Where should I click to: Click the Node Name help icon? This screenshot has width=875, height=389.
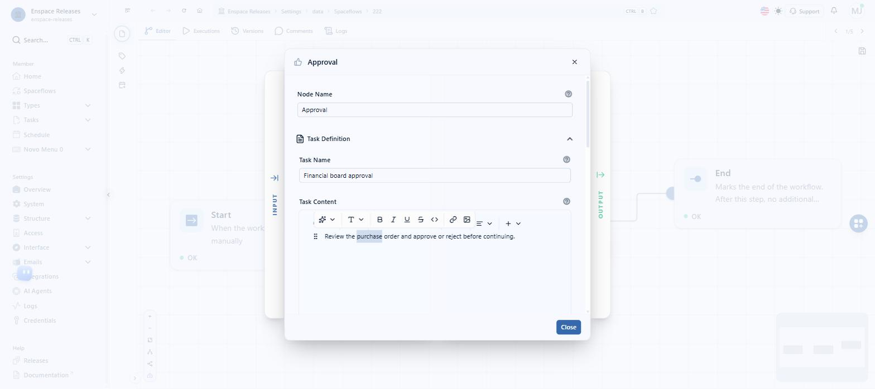click(569, 94)
